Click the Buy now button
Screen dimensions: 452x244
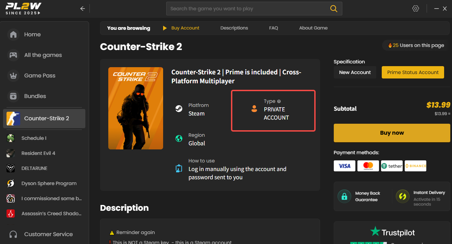click(392, 133)
